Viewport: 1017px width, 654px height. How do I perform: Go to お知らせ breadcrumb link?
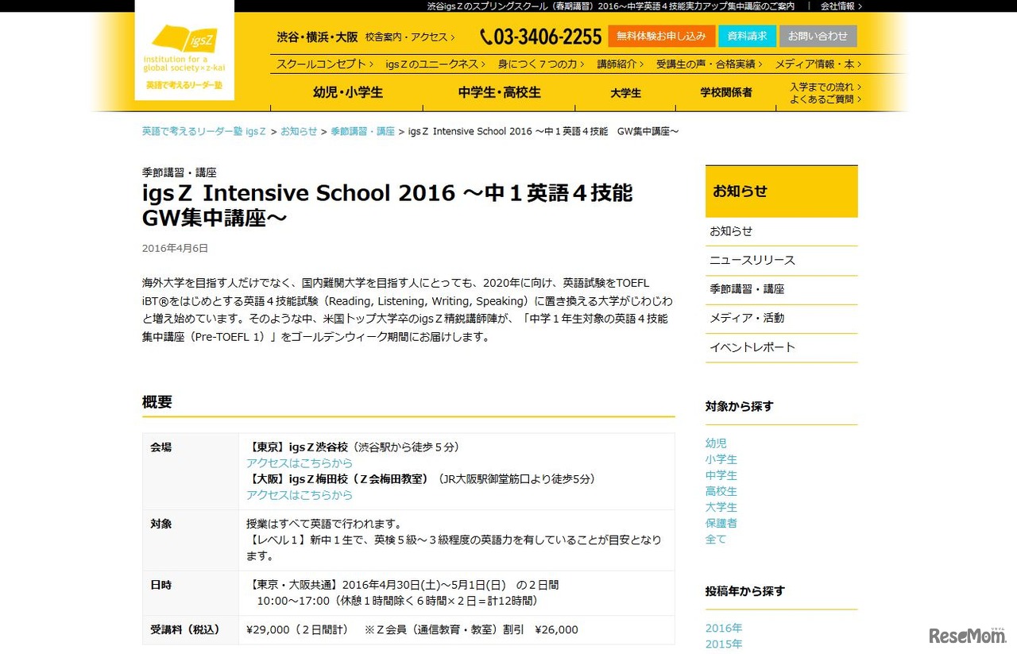coord(299,131)
